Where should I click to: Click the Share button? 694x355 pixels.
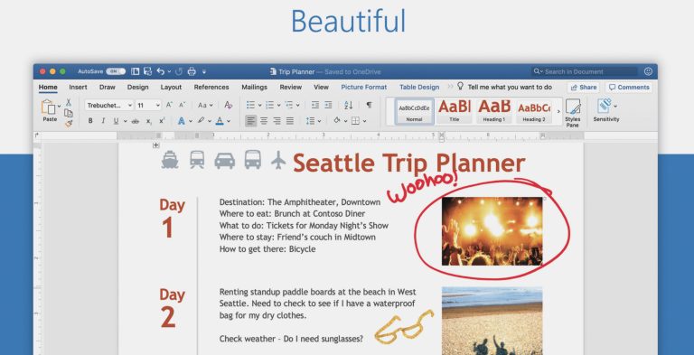[584, 88]
